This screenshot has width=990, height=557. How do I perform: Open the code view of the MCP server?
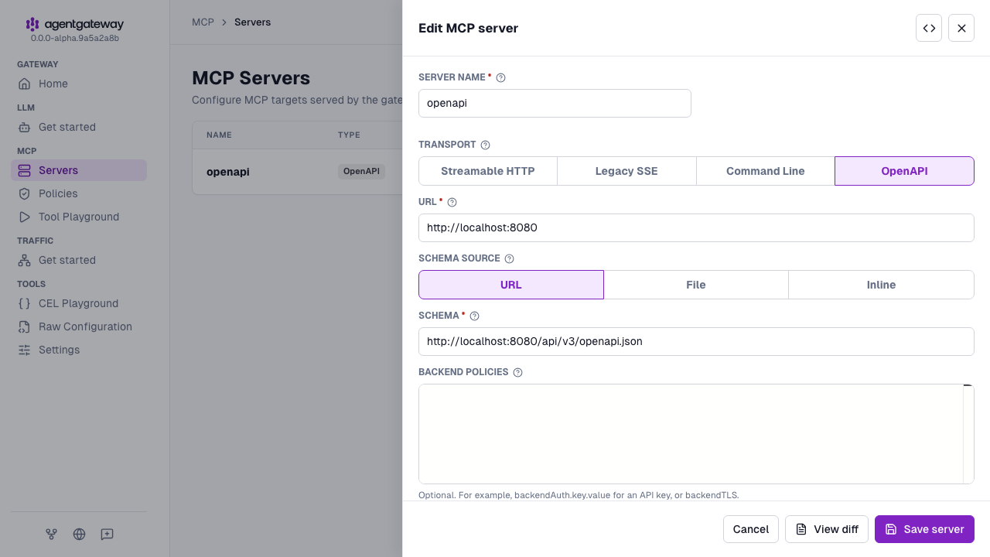pos(929,28)
